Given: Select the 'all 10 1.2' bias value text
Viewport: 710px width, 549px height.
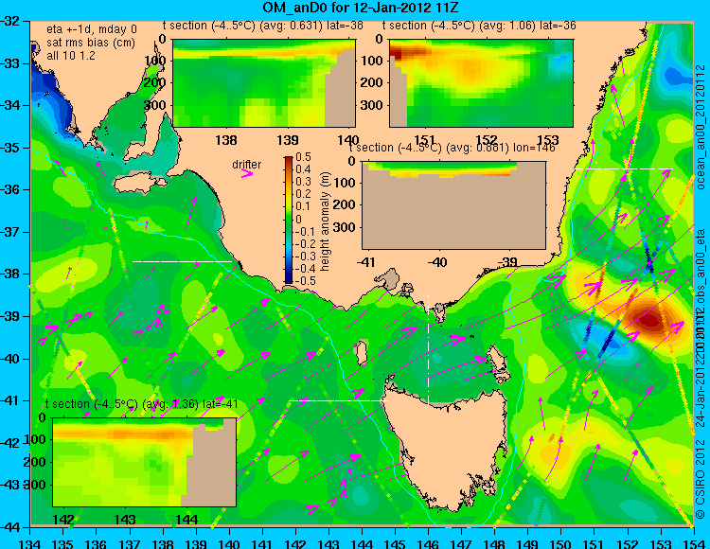Looking at the screenshot, I should [x=71, y=56].
